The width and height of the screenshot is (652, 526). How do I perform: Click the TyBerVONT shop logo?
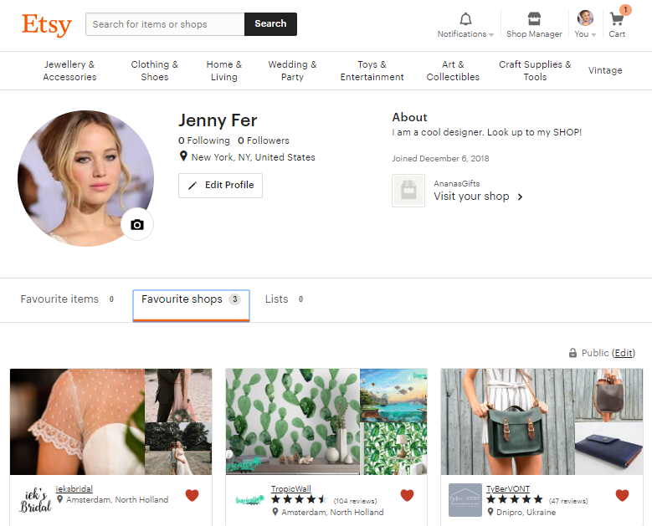coord(465,500)
